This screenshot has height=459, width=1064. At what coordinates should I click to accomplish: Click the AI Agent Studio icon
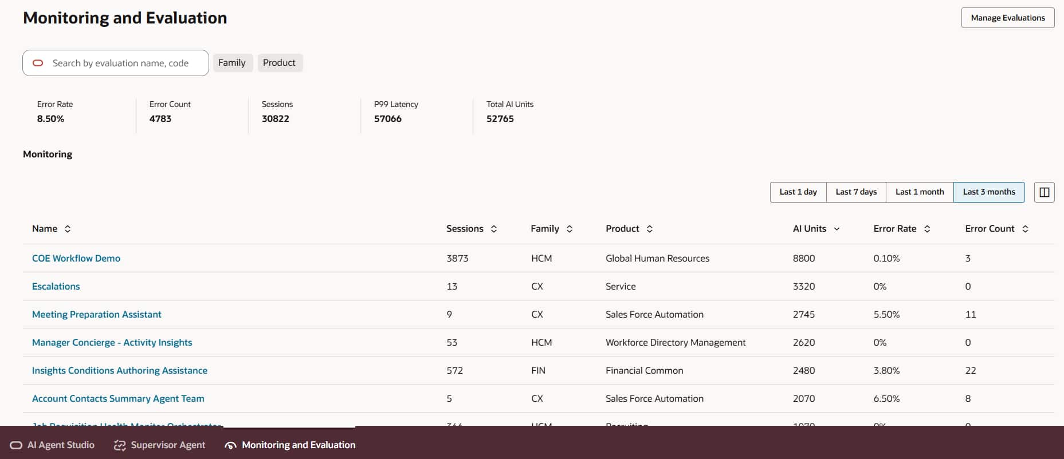tap(16, 445)
